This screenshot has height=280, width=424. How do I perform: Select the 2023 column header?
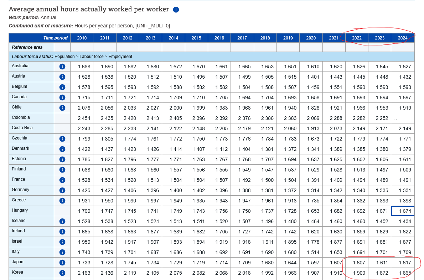tap(380, 38)
